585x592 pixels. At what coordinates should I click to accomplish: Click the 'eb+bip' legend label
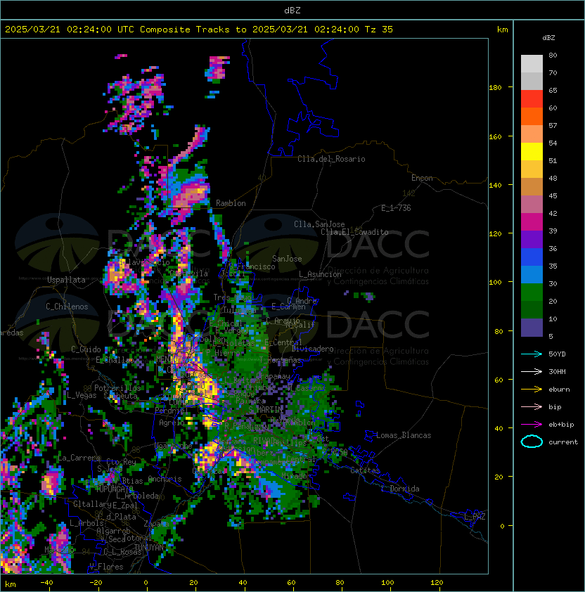coord(561,425)
